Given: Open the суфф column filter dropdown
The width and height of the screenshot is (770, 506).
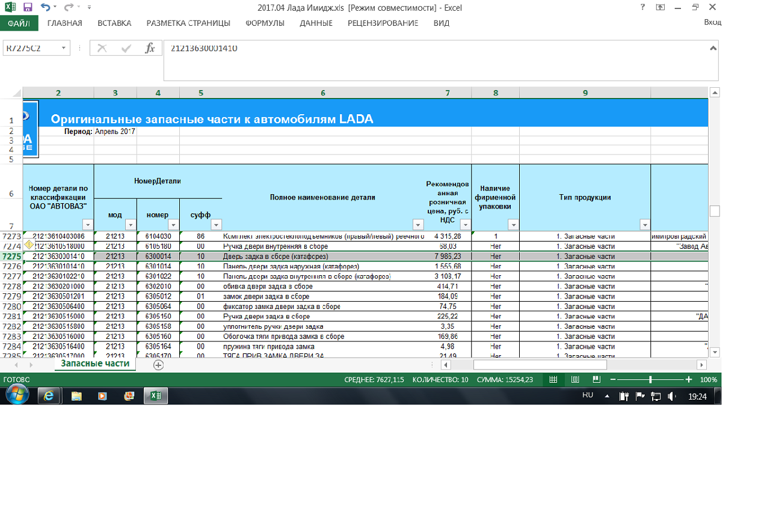Looking at the screenshot, I should click(217, 225).
